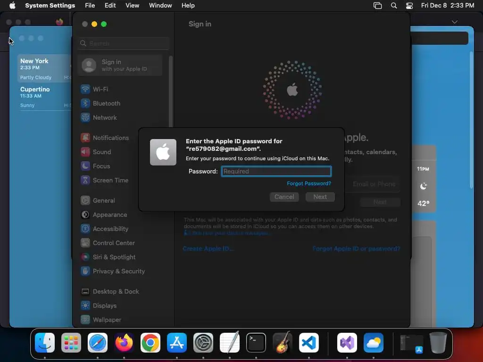This screenshot has width=483, height=362.
Task: Open Focus settings in sidebar
Action: [95, 166]
